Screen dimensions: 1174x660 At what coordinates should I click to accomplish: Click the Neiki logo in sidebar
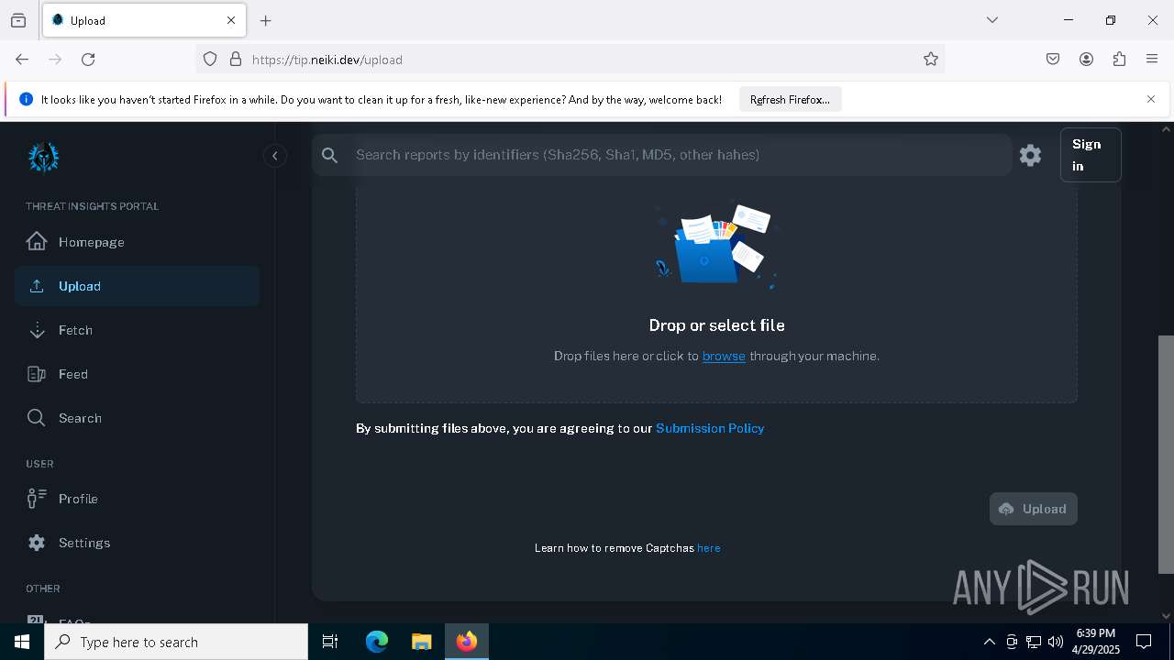(x=43, y=158)
